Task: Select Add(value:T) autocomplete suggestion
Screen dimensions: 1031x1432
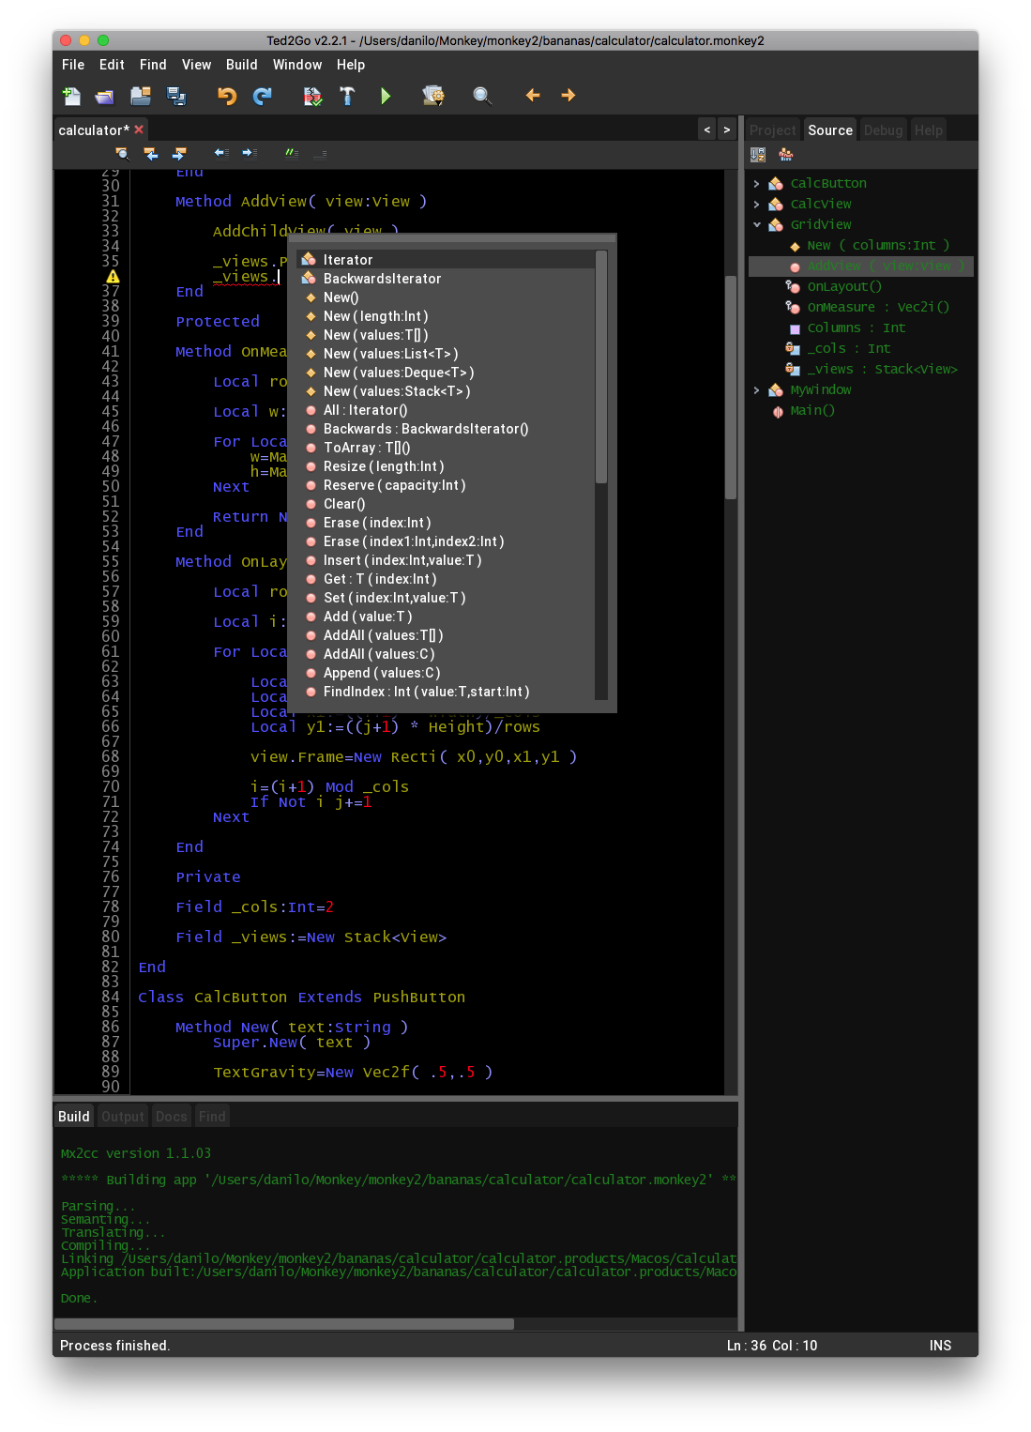Action: [367, 617]
